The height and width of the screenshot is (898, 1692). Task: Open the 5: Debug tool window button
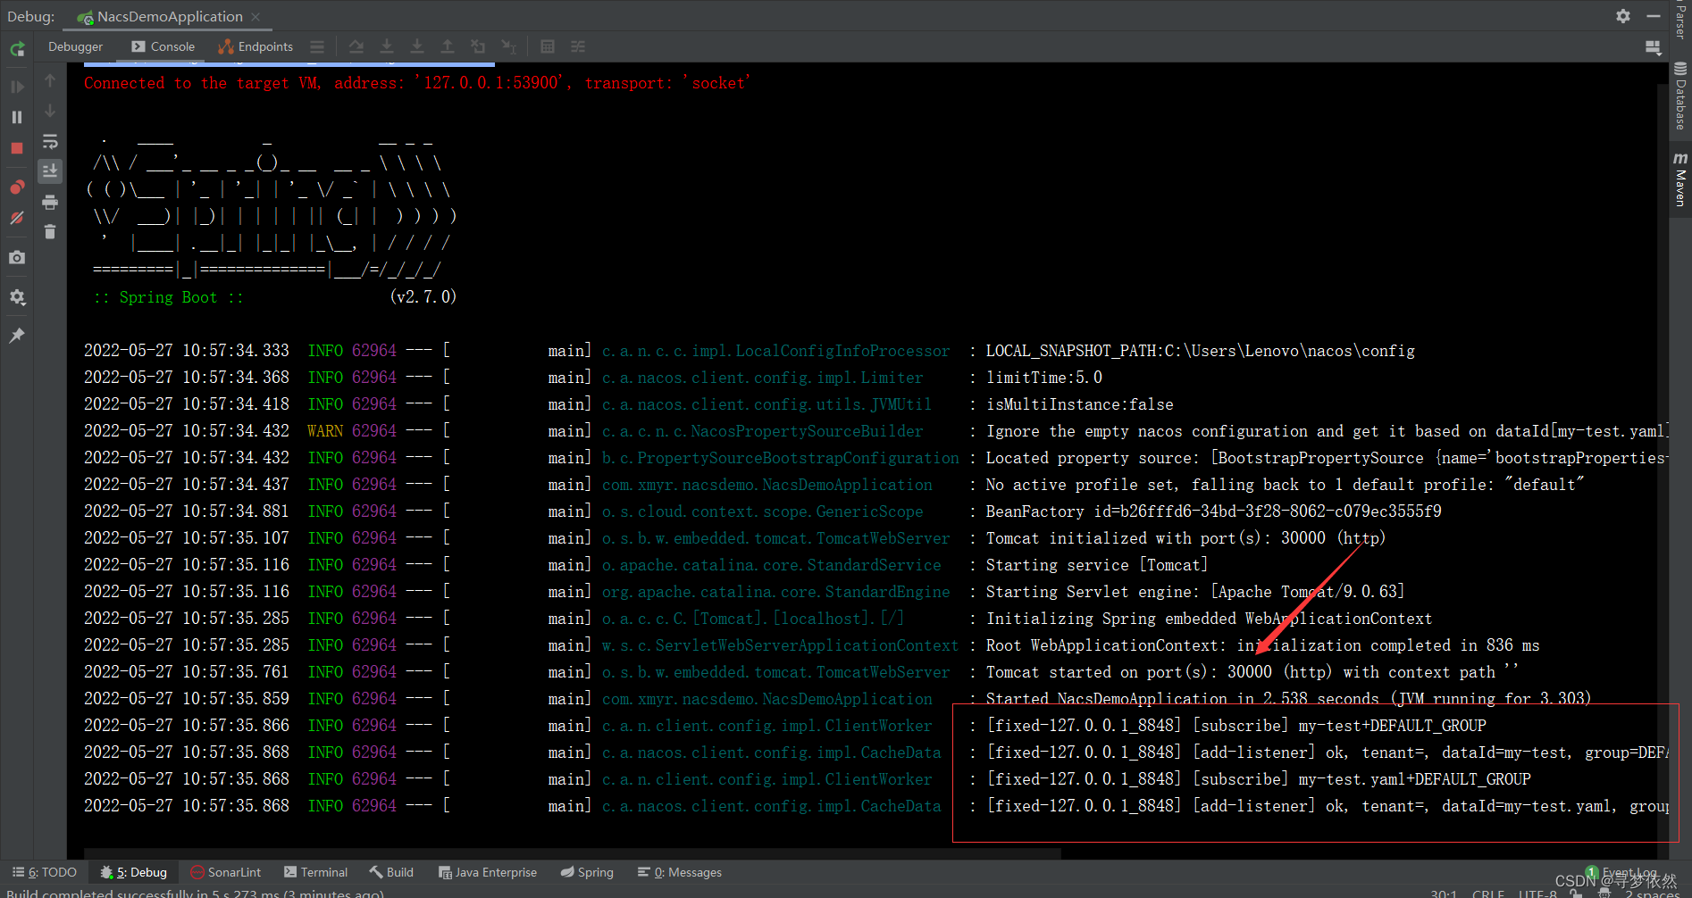(134, 872)
